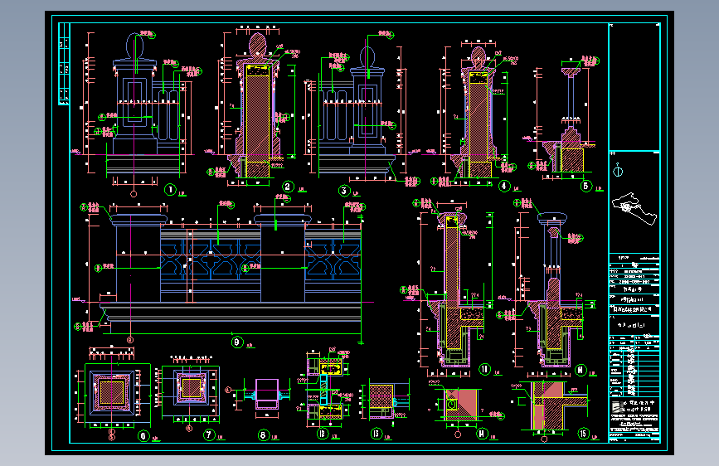
Task: Click the blue balustrade panel in elevation 9
Action: click(x=211, y=261)
